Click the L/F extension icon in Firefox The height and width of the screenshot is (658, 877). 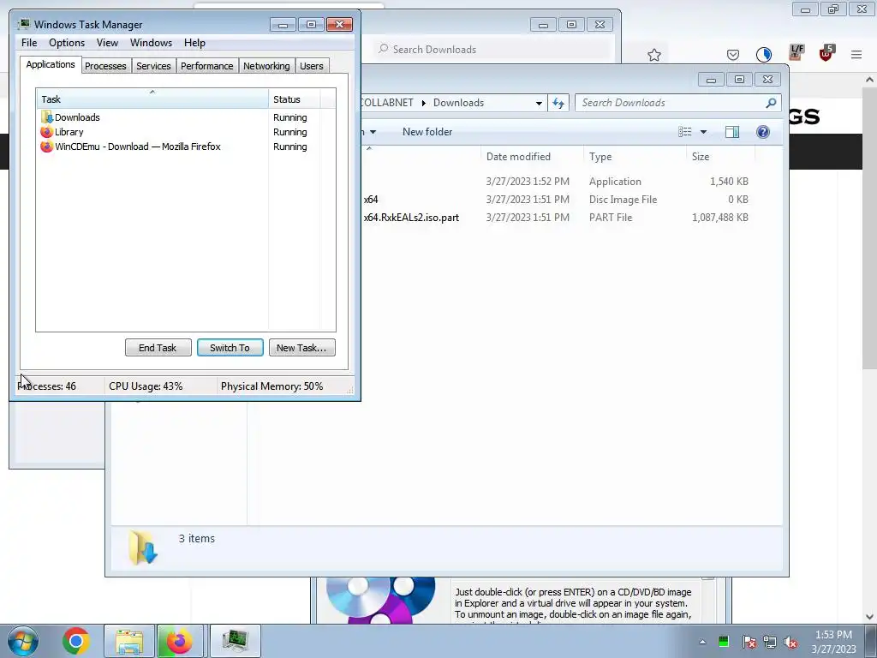coord(796,52)
